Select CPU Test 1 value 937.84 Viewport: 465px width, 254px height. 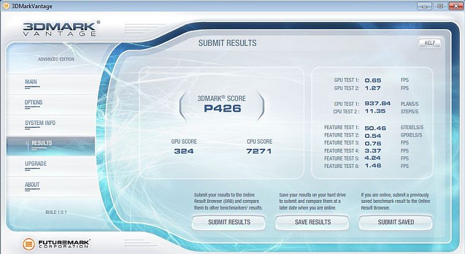tap(377, 103)
